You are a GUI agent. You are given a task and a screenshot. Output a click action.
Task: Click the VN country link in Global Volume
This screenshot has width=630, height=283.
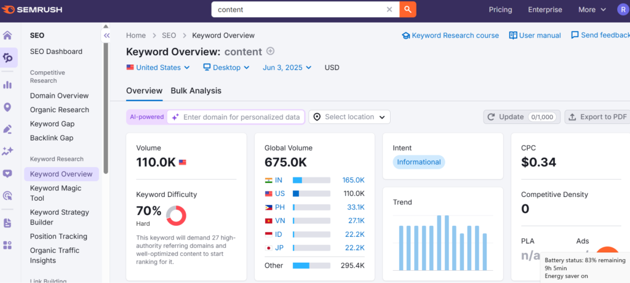280,221
